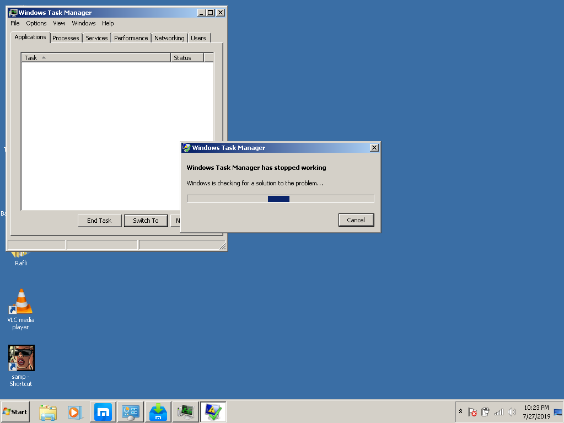564x423 pixels.
Task: Select the problem report taskbar icon
Action: pos(213,412)
